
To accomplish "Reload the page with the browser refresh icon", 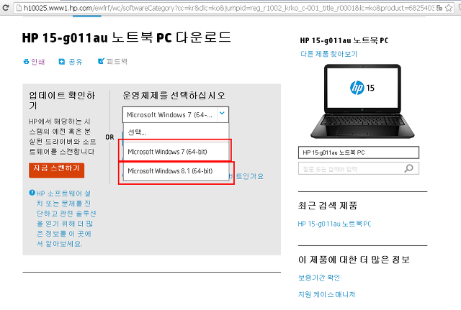I will [x=5, y=8].
